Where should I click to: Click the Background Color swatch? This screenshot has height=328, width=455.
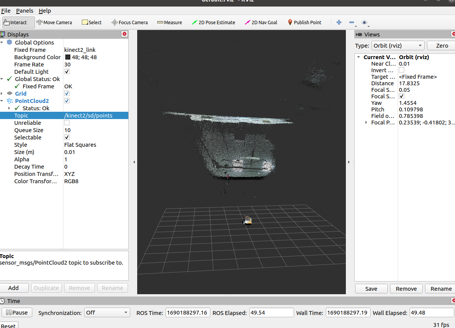pos(68,57)
